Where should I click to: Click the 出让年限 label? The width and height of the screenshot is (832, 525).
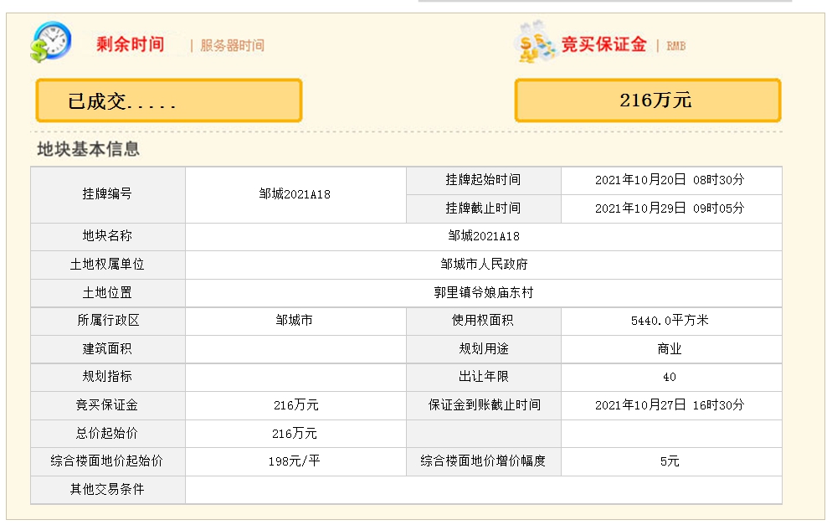click(x=484, y=377)
